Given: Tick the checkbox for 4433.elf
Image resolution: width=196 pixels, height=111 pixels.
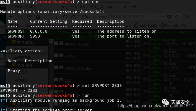Looking at the screenshot, I should coord(56,55).
